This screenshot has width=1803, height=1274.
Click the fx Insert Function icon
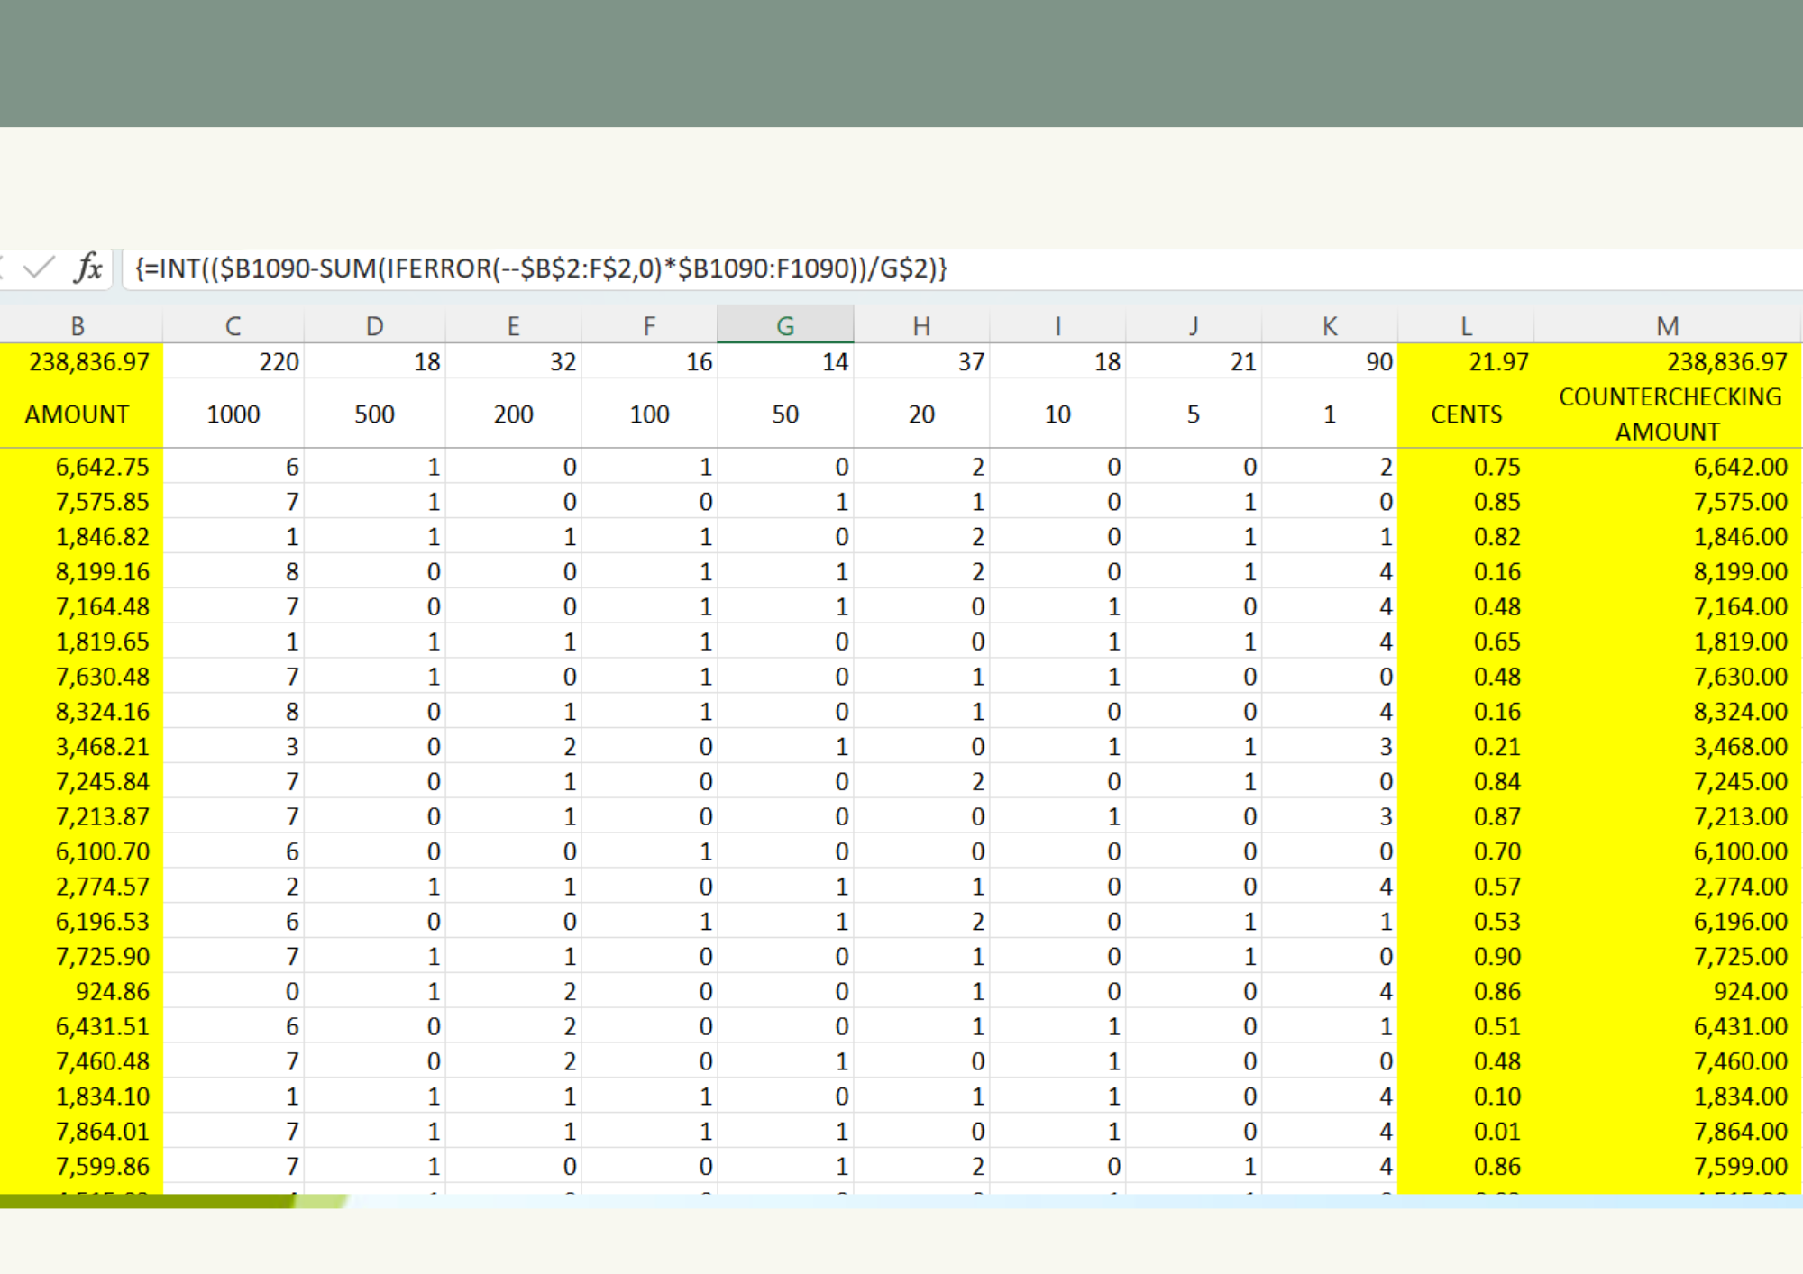click(x=88, y=268)
